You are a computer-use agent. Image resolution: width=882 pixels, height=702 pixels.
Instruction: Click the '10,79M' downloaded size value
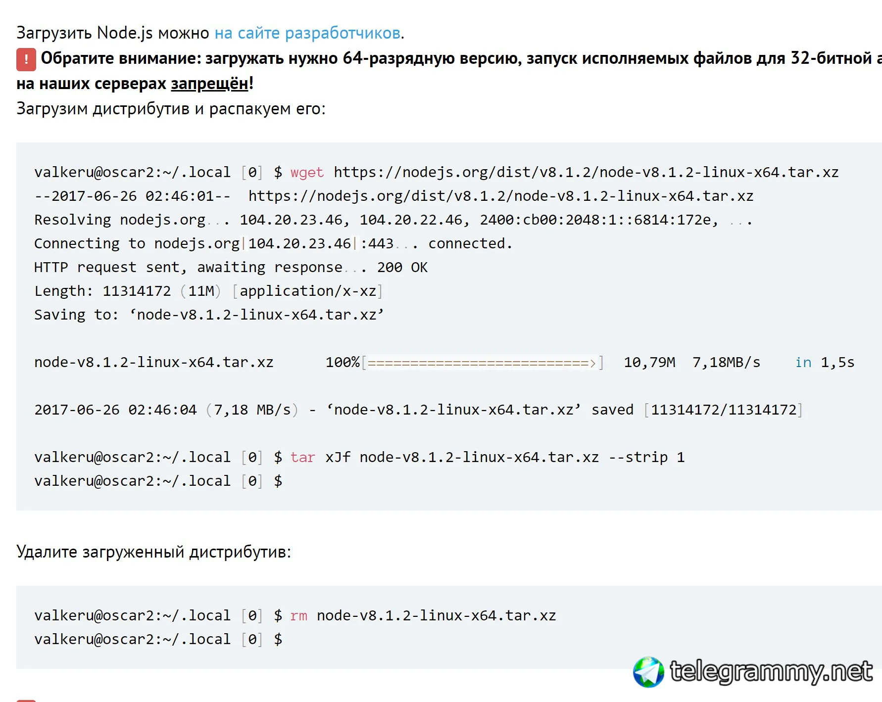point(649,363)
